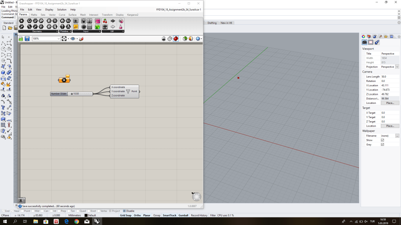Toggle Grid Snap in the status bar
This screenshot has width=401, height=225.
click(x=125, y=215)
